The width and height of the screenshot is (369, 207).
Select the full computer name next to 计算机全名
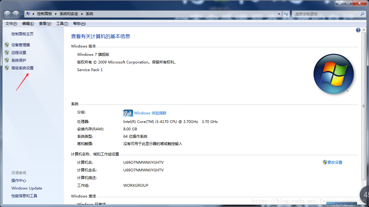143,170
